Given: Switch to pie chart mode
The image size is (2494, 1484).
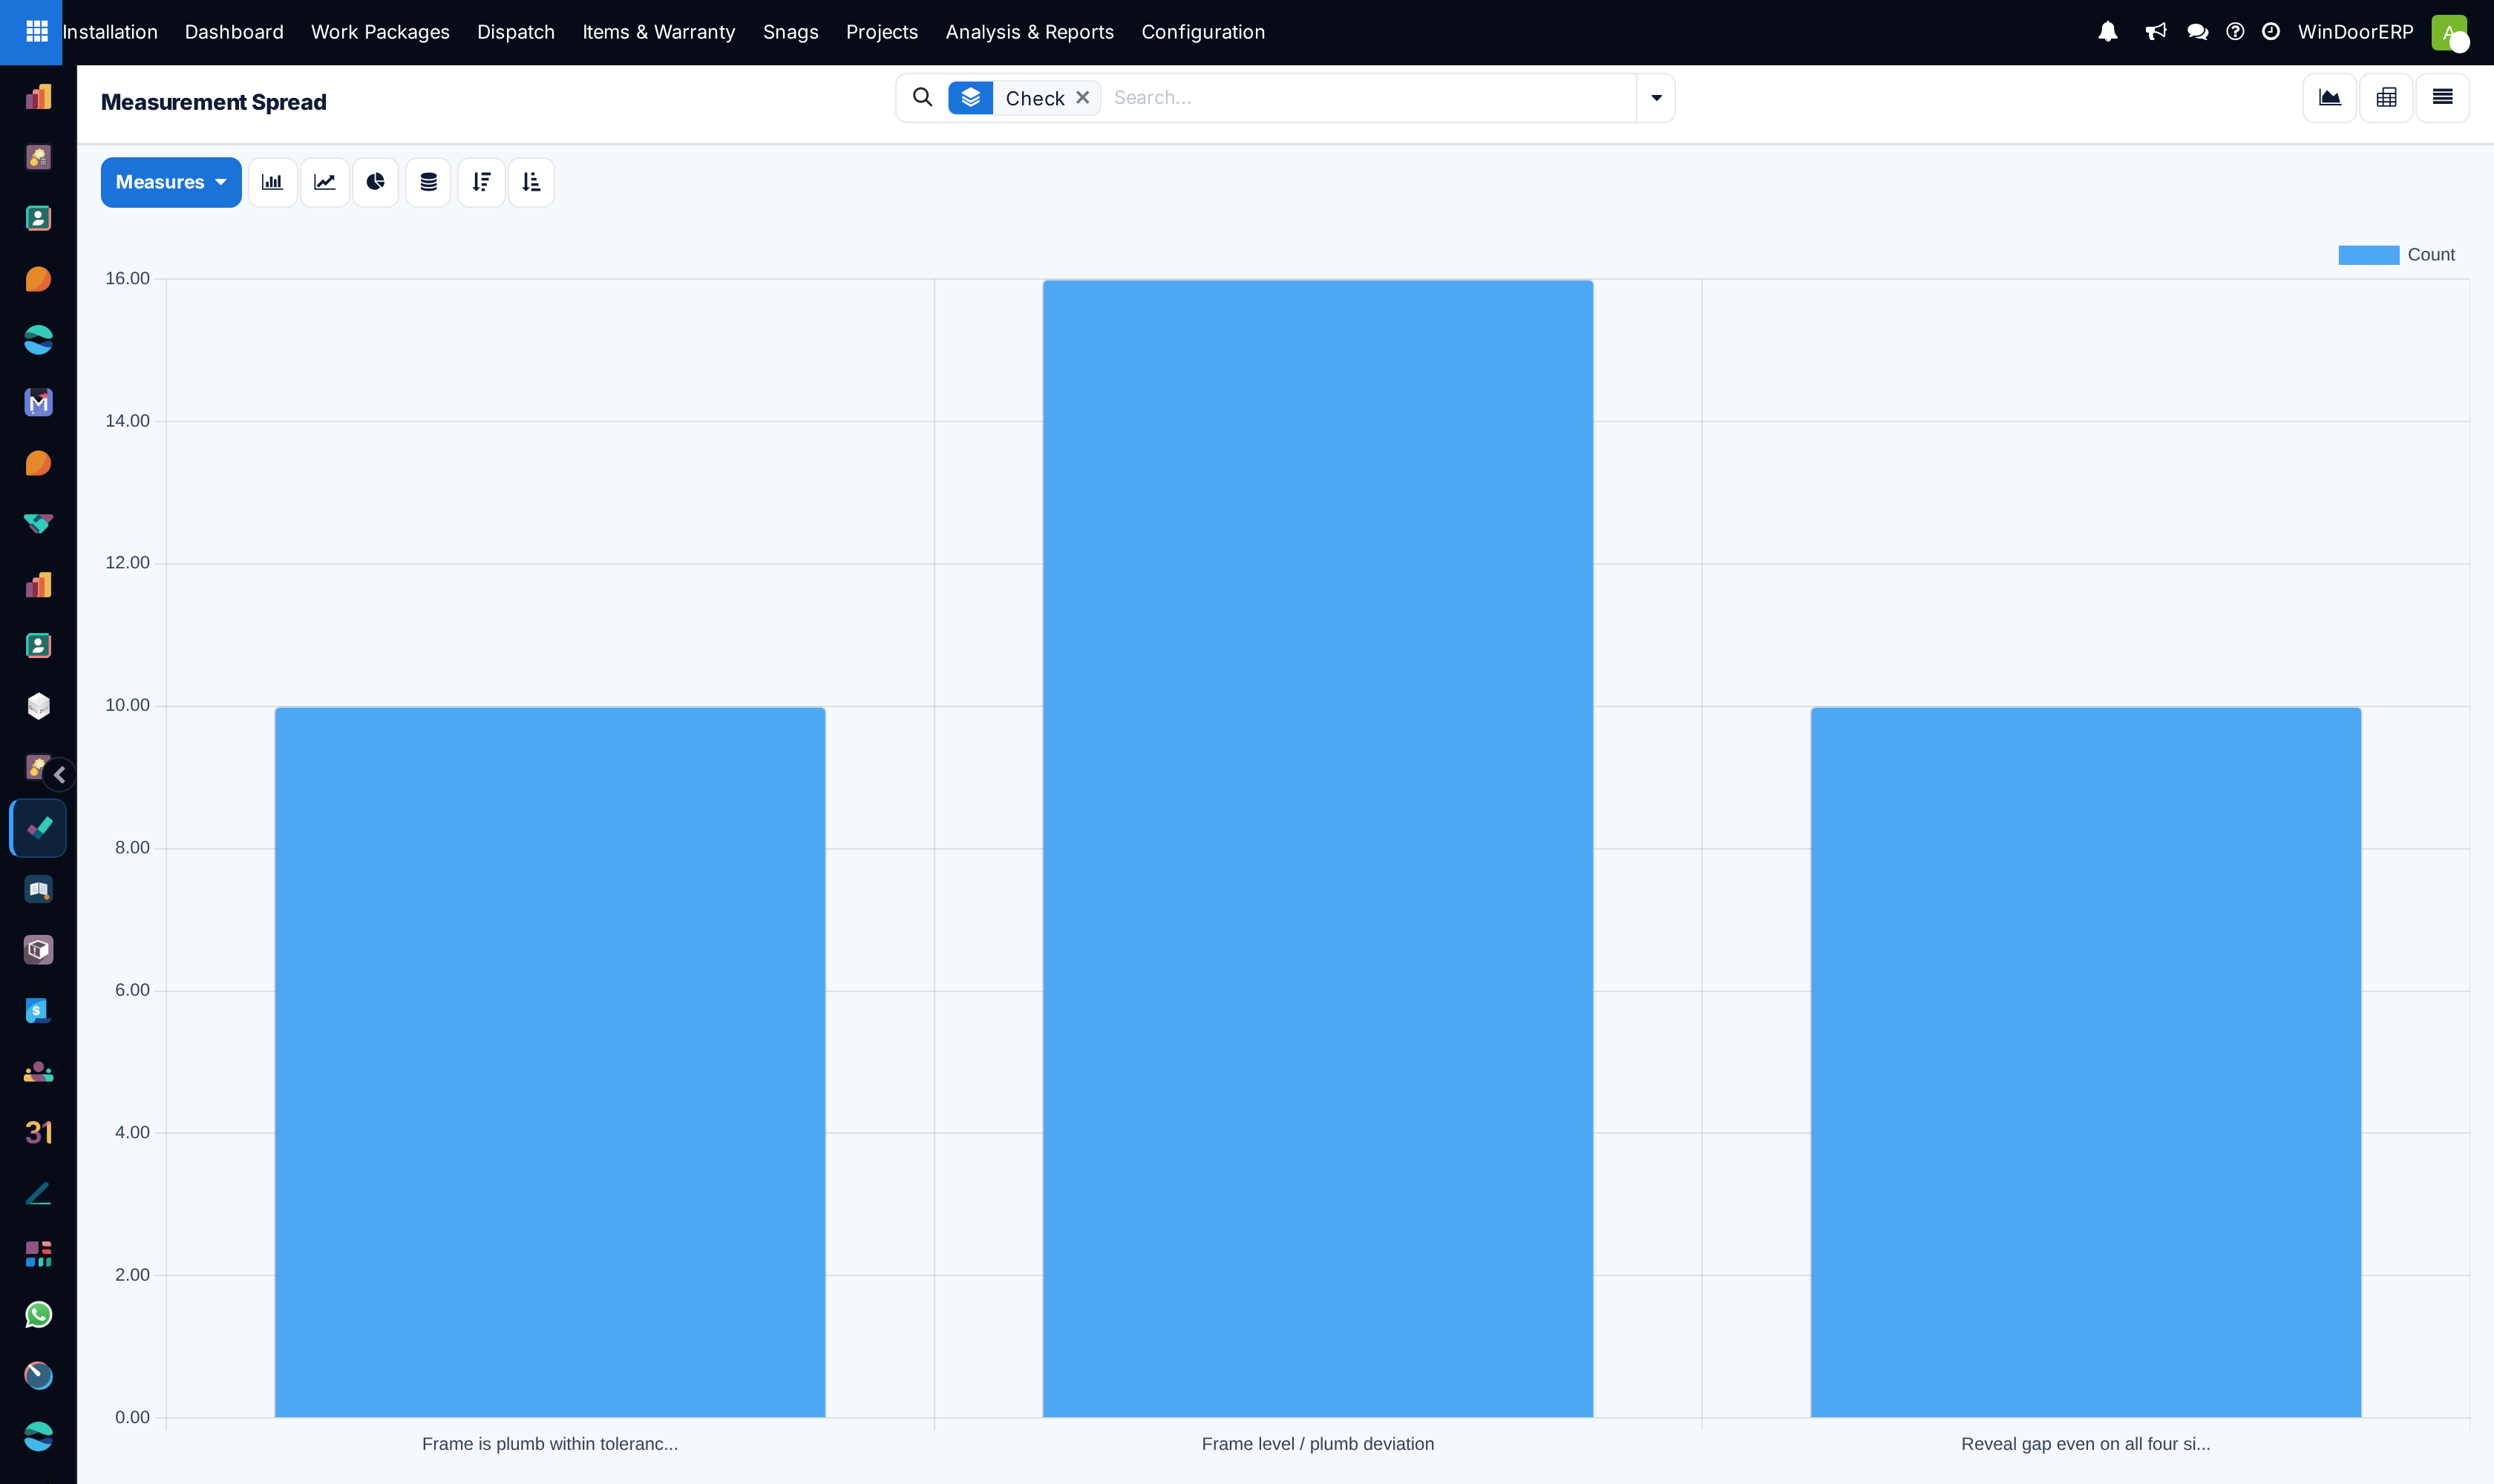Looking at the screenshot, I should click(375, 182).
